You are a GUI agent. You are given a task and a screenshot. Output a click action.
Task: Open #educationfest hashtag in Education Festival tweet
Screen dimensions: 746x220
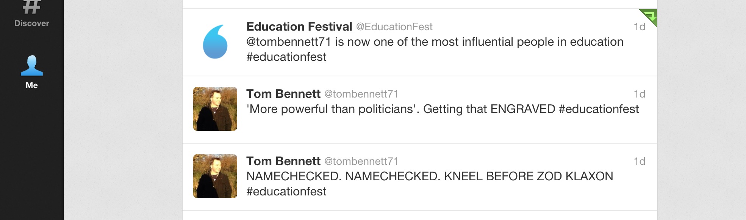(x=286, y=57)
